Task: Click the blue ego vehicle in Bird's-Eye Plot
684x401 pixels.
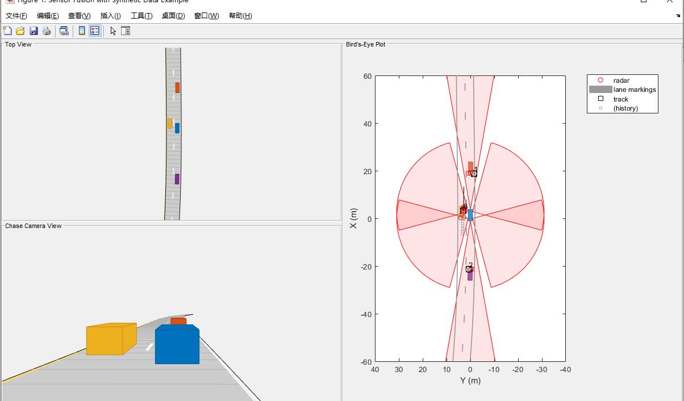Action: tap(470, 215)
